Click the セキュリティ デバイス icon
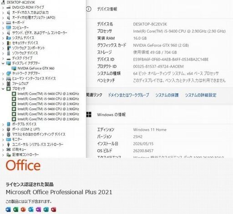233x214 pixels. point(9,43)
